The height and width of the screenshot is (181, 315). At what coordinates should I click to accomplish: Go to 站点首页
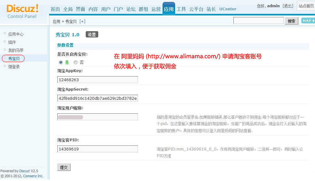(x=306, y=6)
